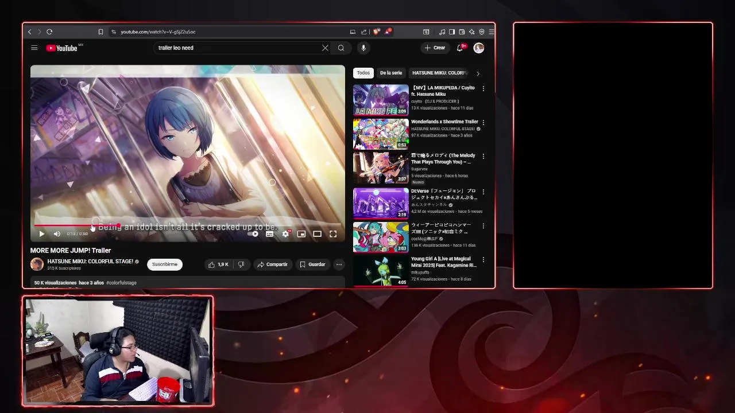Enable miniplayer mode

tap(301, 234)
